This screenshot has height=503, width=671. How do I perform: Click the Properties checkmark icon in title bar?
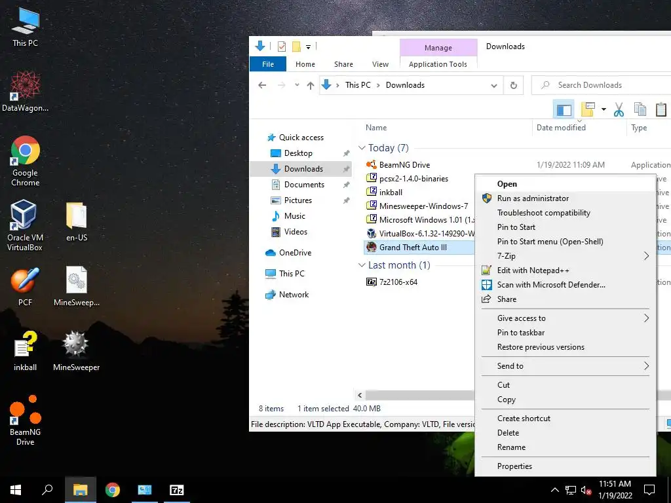(x=282, y=47)
